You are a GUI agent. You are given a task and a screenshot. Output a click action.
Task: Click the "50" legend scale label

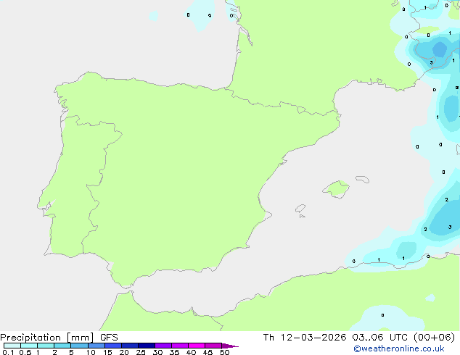tap(224, 352)
